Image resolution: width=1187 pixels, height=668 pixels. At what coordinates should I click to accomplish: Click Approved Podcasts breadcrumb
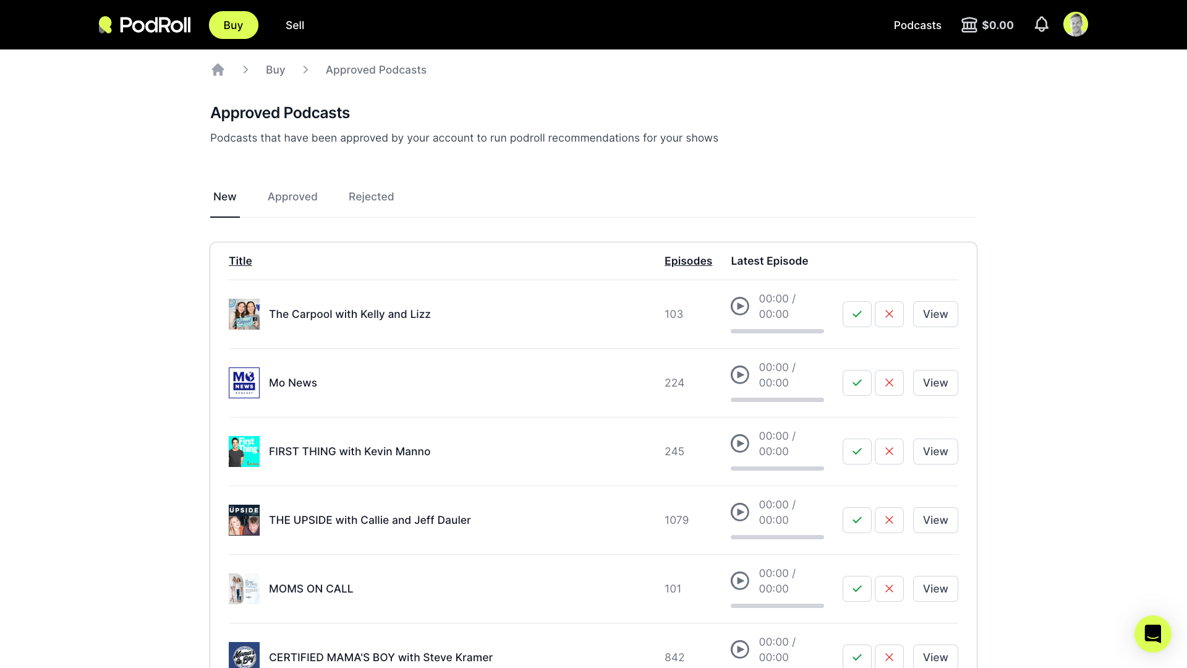pos(376,70)
